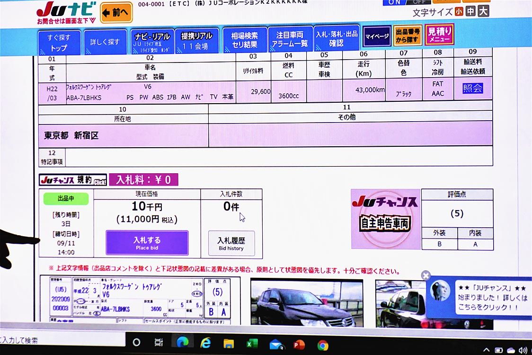This screenshot has width=532, height=355.
Task: Open the 相場検索 セリ結果 tab
Action: click(244, 40)
